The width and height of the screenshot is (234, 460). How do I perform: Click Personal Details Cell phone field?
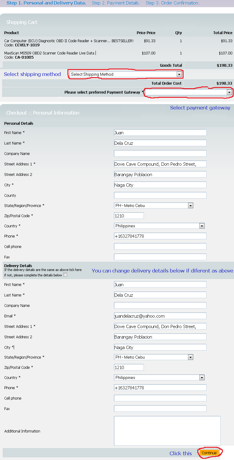tap(160, 246)
